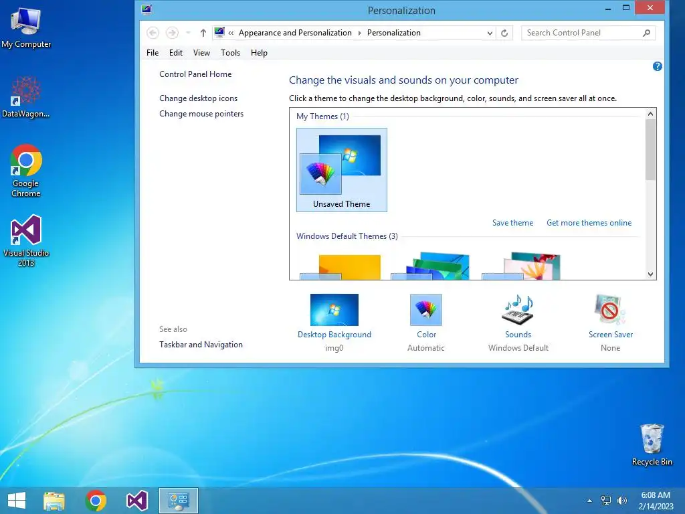Click Desktop Background link text
Image resolution: width=685 pixels, height=514 pixels.
334,335
